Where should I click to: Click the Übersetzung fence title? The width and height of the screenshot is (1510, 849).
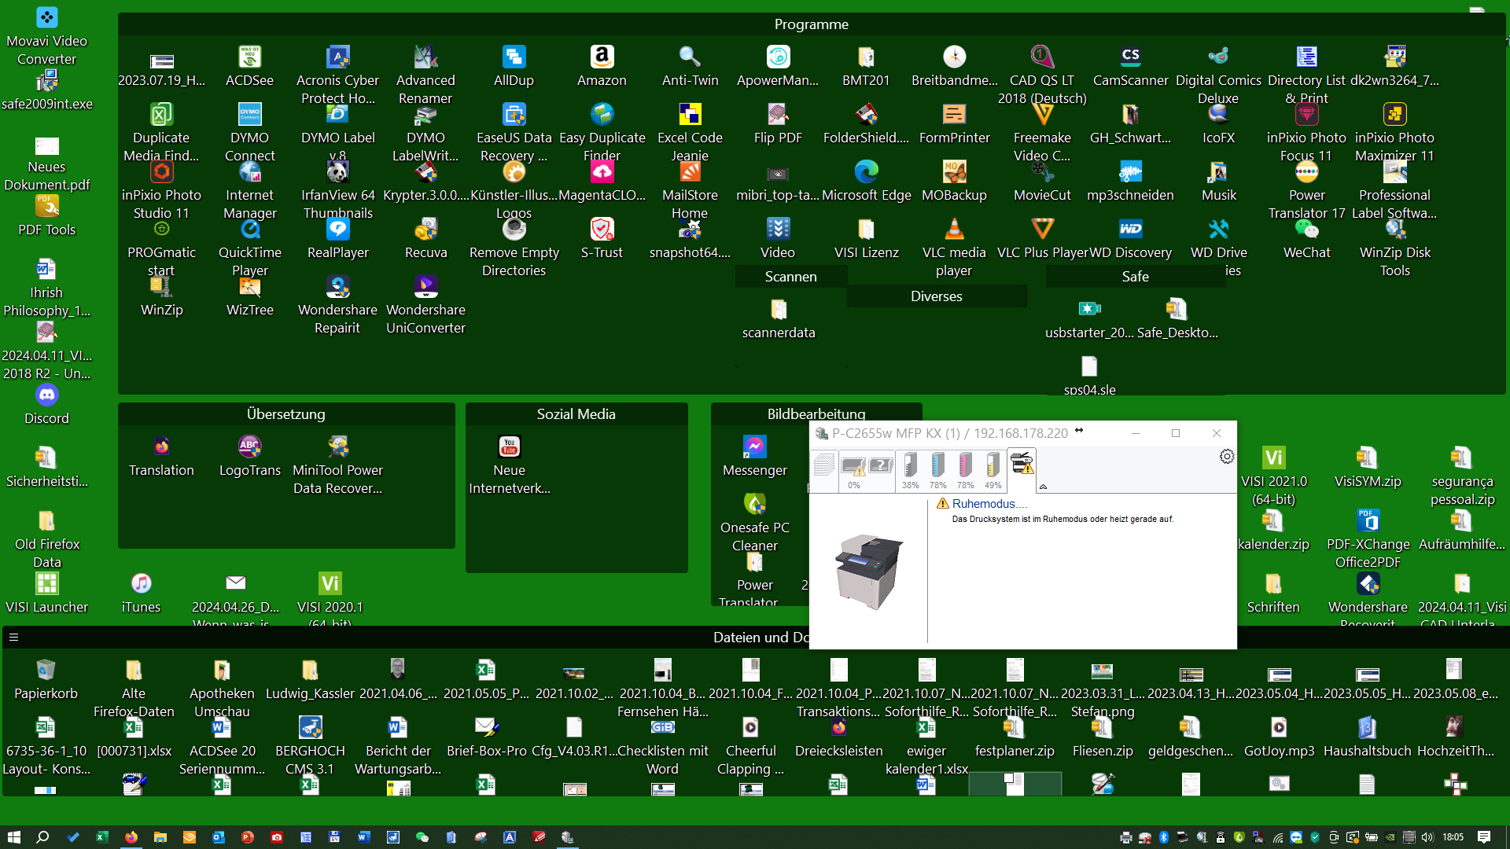click(x=285, y=414)
